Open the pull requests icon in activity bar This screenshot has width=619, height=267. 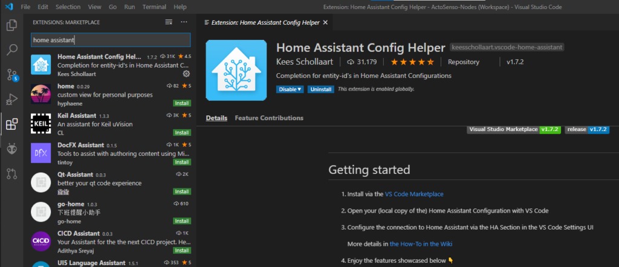click(12, 173)
